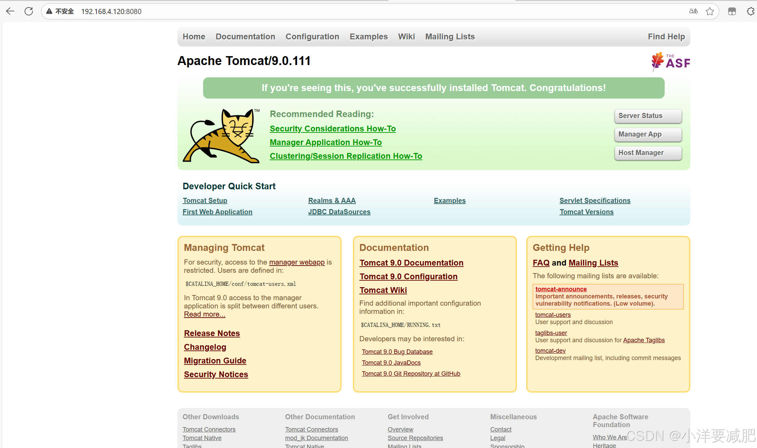Viewport: 757px width, 448px height.
Task: Open Find Help in navigation bar
Action: (x=666, y=37)
